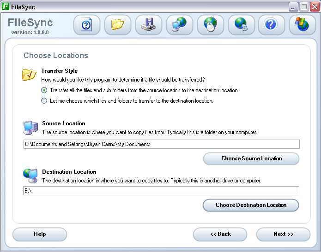Click the document with question mark toolbar icon

click(86, 25)
